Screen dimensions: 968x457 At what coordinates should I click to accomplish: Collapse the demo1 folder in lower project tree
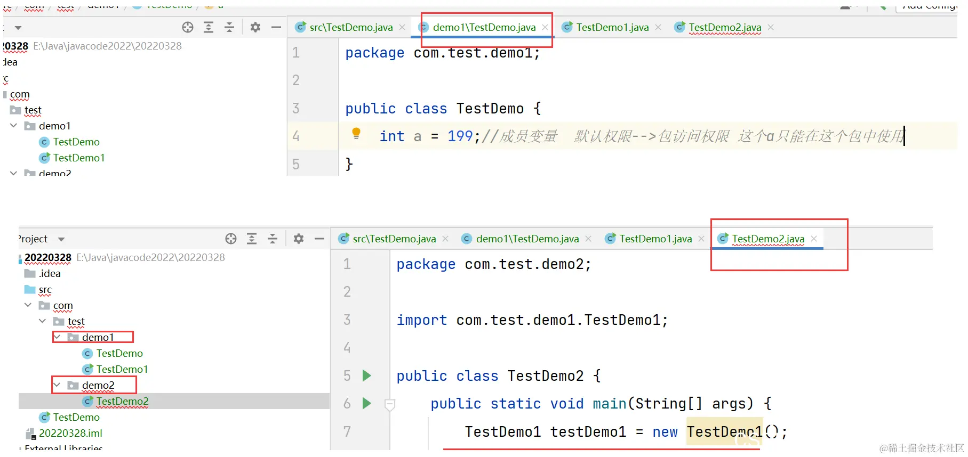pyautogui.click(x=57, y=337)
